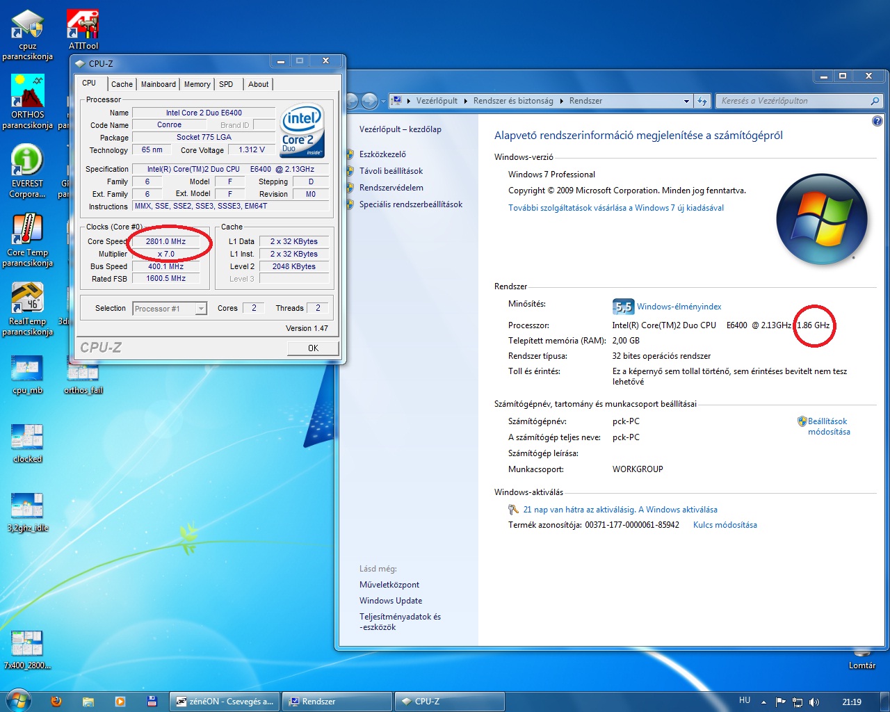Click the search magnifier in Vezérlőpult search
The image size is (890, 712).
[875, 101]
